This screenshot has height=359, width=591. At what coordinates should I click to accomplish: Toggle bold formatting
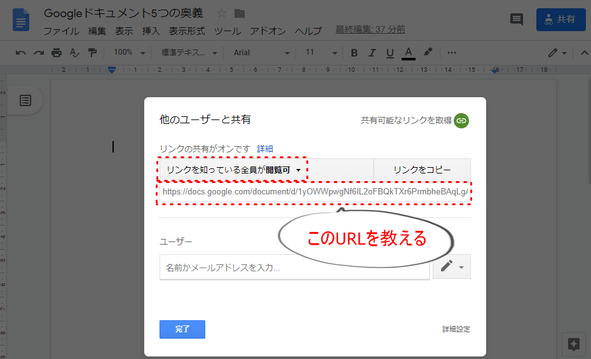tap(355, 53)
